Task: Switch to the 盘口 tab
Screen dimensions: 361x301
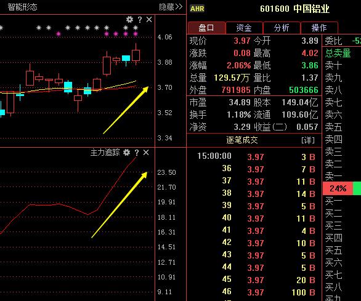Action: click(x=206, y=28)
